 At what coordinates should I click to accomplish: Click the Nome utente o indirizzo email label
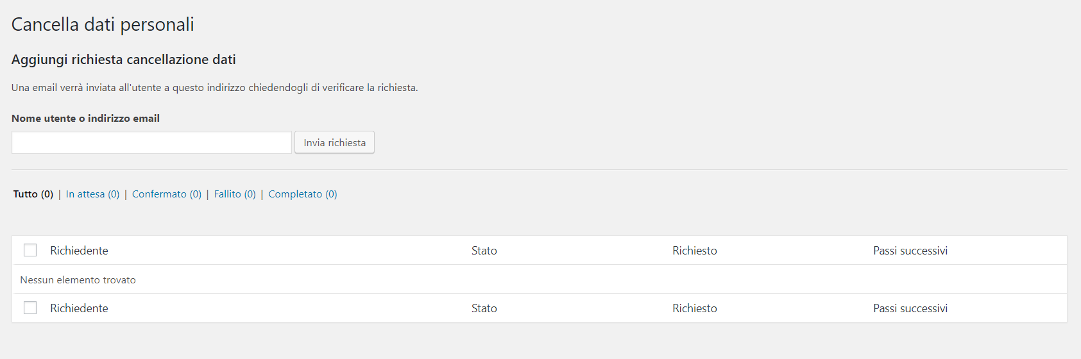click(x=85, y=118)
